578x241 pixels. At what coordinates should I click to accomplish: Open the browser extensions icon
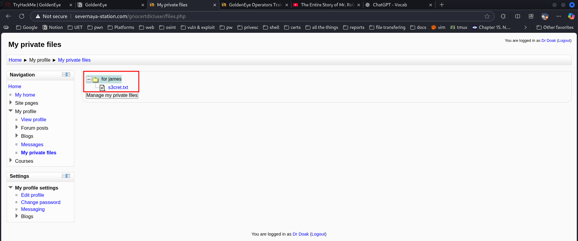pyautogui.click(x=503, y=16)
